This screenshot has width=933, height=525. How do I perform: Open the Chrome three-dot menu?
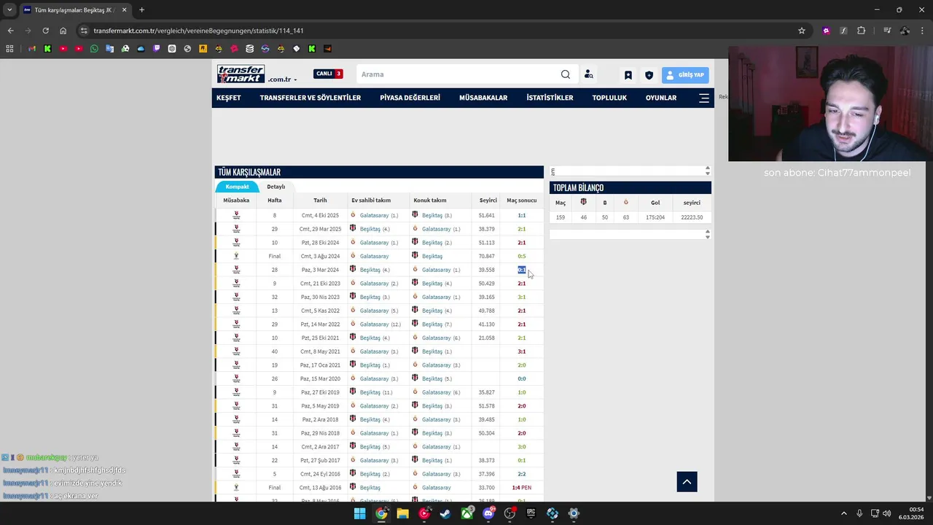(x=922, y=31)
